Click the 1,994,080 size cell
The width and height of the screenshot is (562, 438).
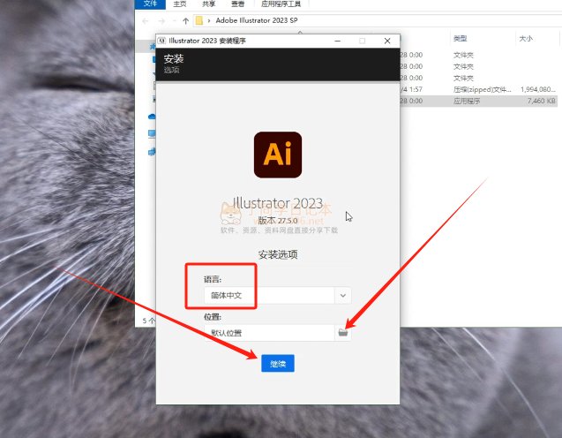point(537,89)
